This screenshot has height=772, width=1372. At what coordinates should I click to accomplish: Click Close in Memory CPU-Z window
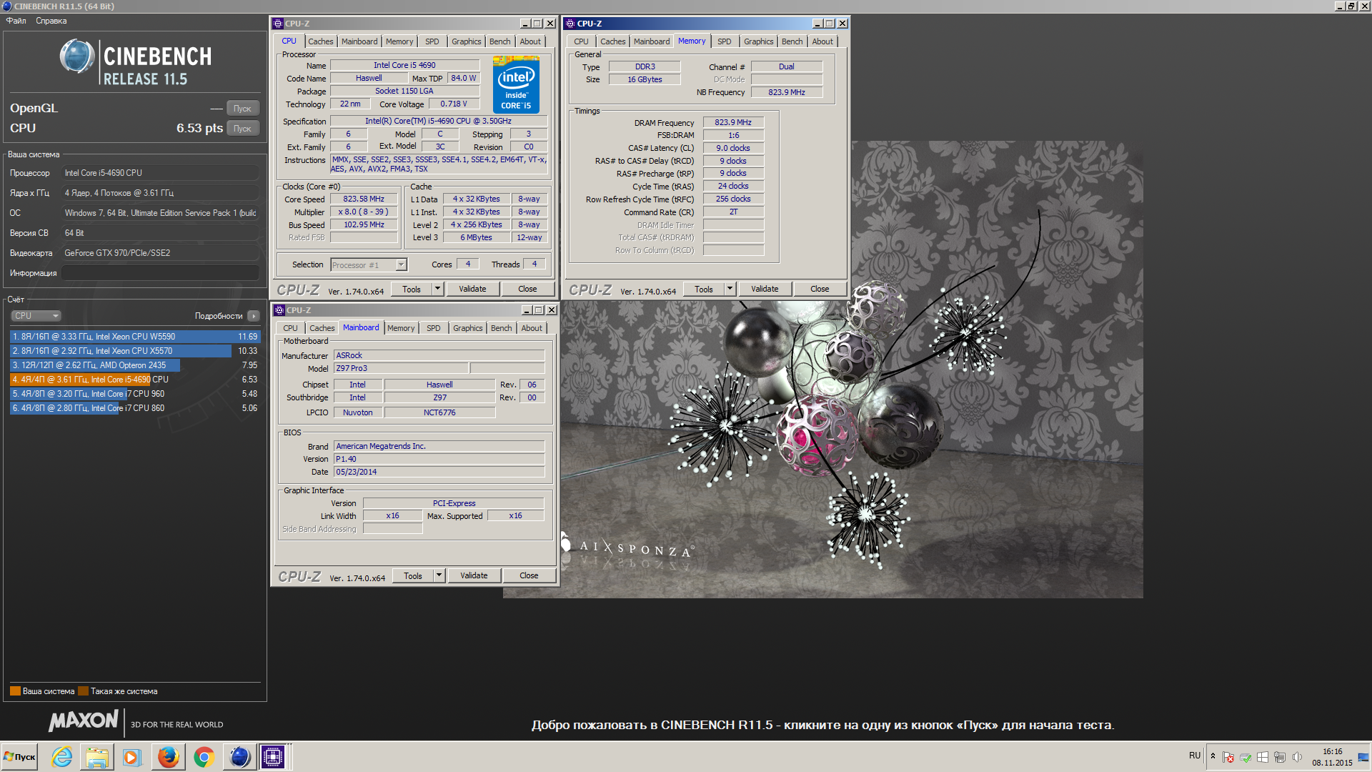[820, 289]
